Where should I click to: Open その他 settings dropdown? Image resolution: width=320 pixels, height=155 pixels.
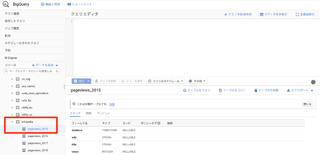tap(197, 81)
